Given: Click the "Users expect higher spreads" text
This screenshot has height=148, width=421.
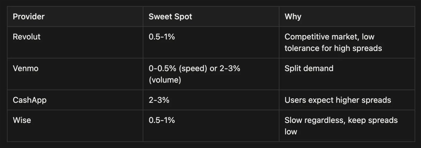Looking at the screenshot, I should (338, 100).
